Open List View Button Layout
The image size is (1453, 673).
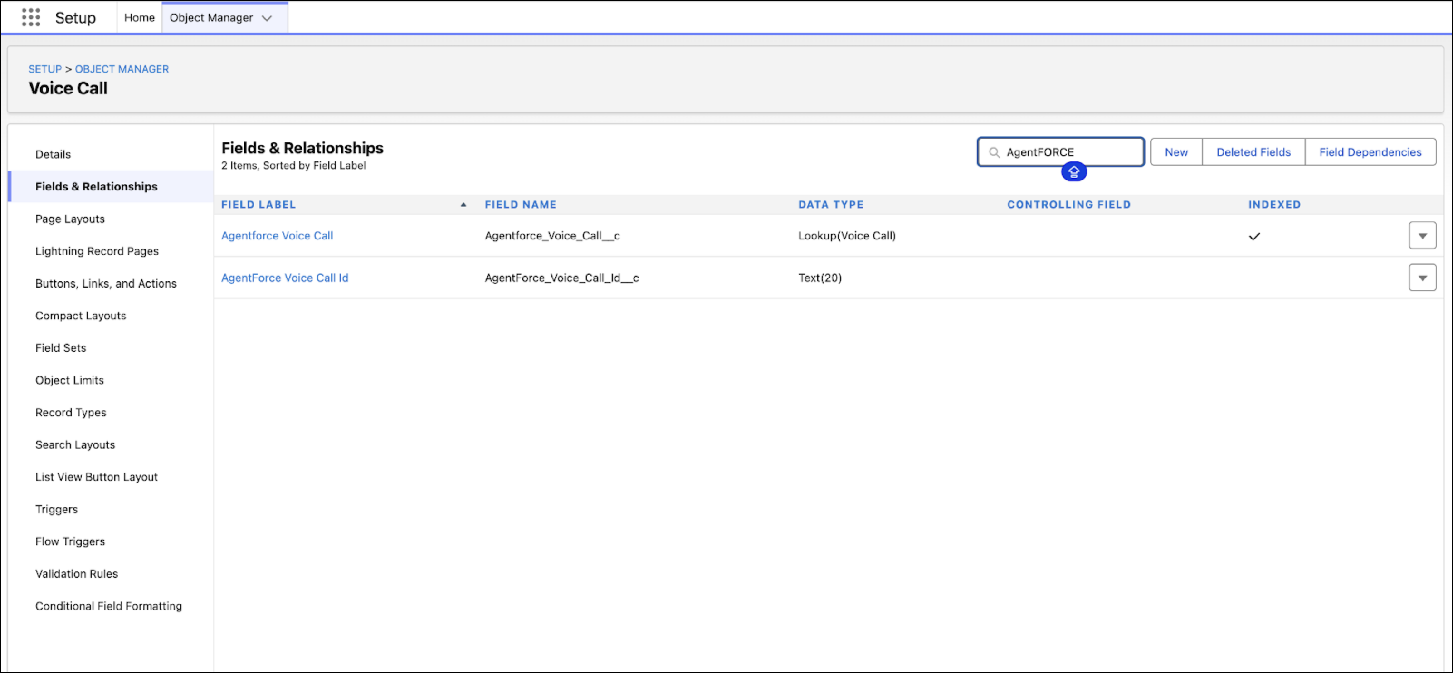click(x=97, y=477)
